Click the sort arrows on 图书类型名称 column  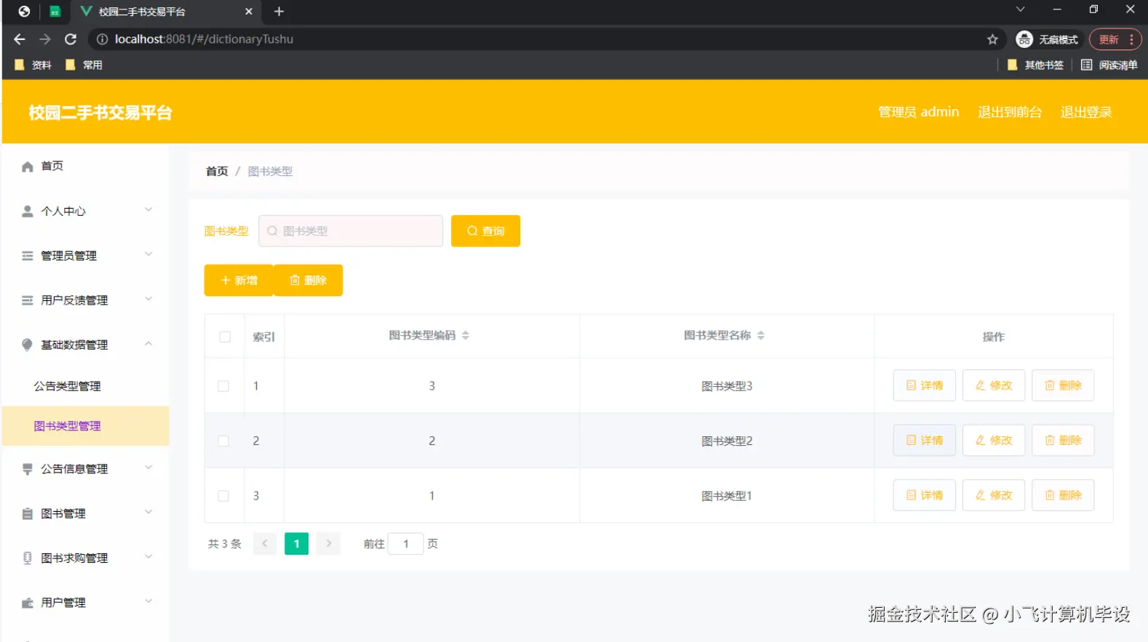click(761, 335)
